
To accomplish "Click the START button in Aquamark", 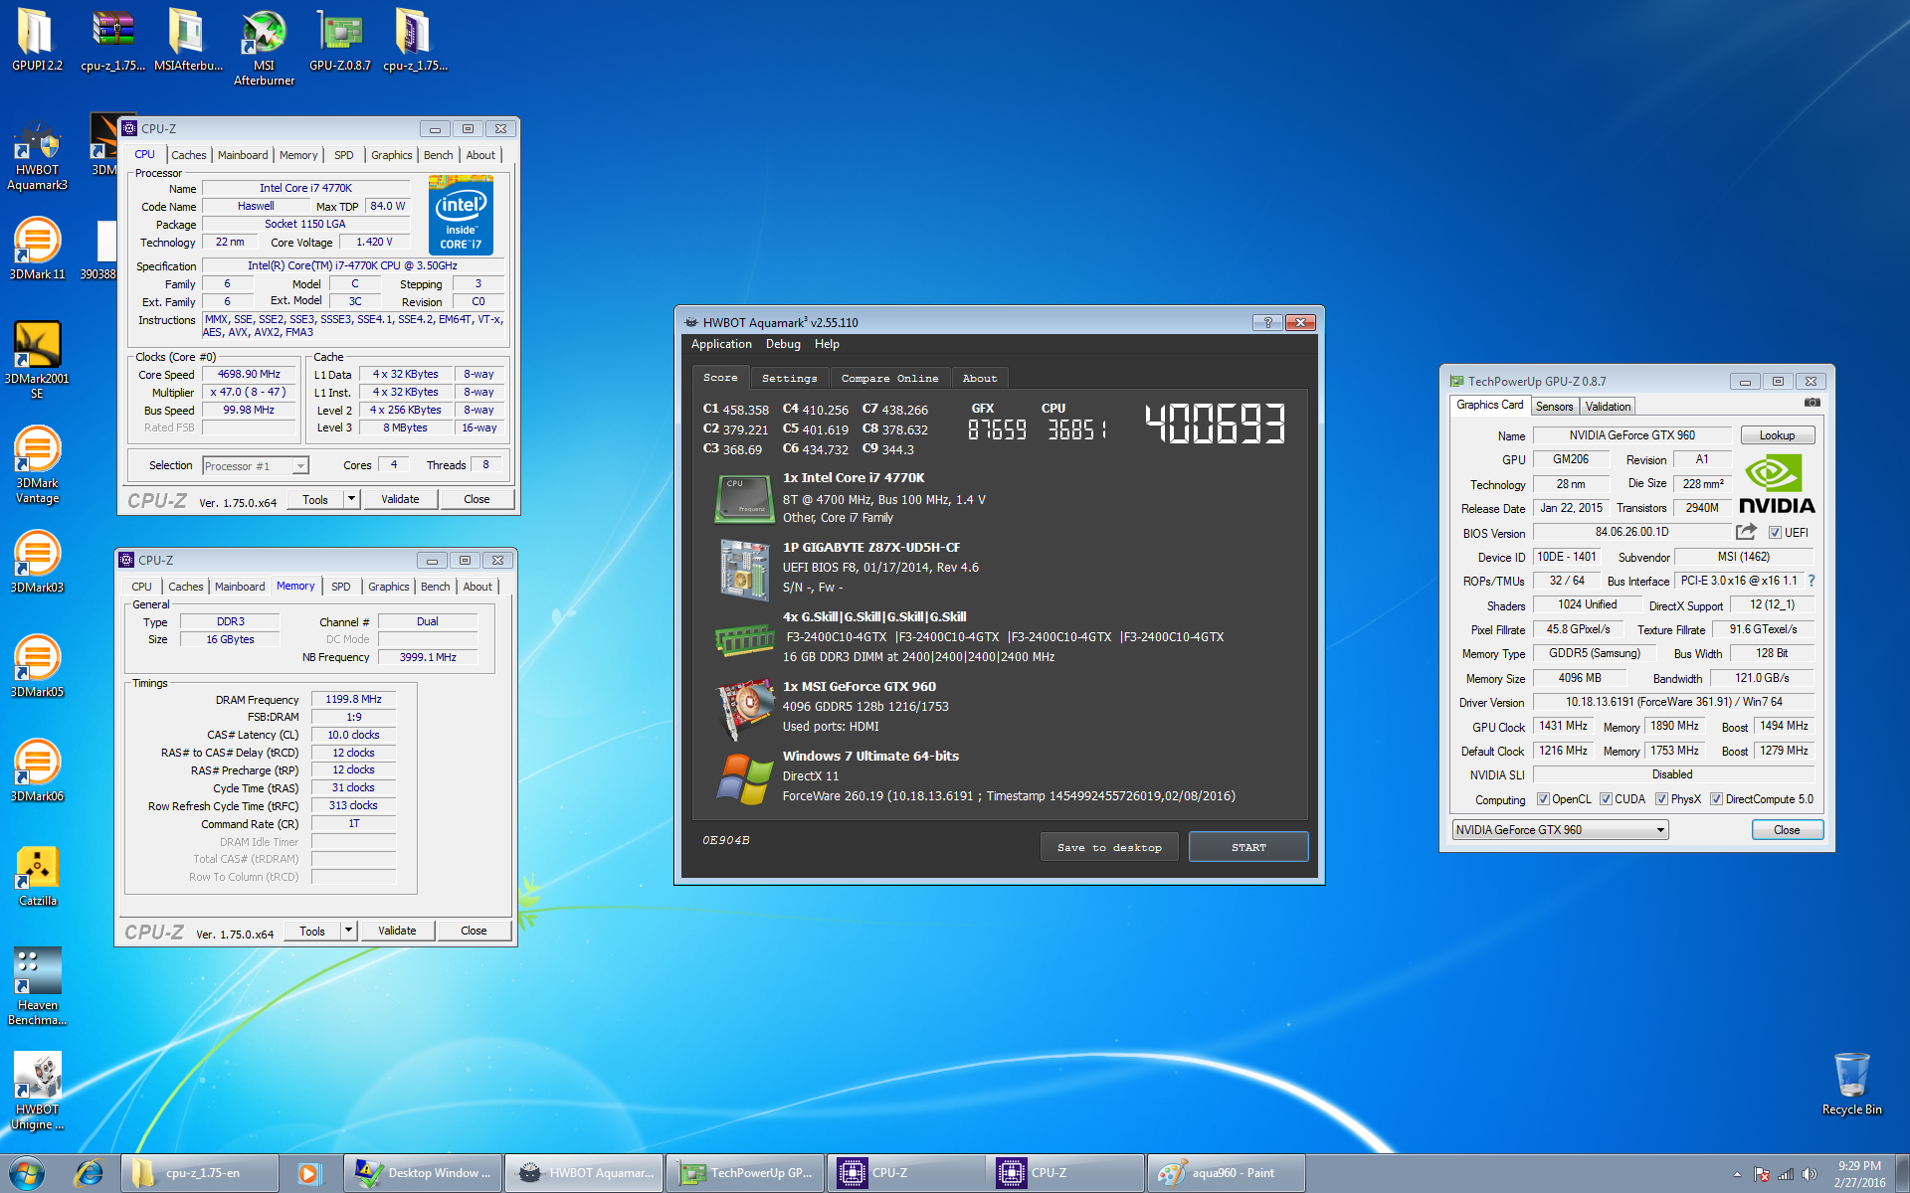I will pyautogui.click(x=1248, y=847).
